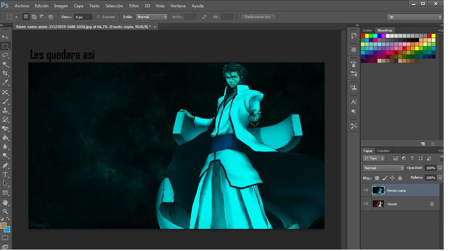Open the Muestras panel options menu
The width and height of the screenshot is (459, 251).
click(441, 31)
